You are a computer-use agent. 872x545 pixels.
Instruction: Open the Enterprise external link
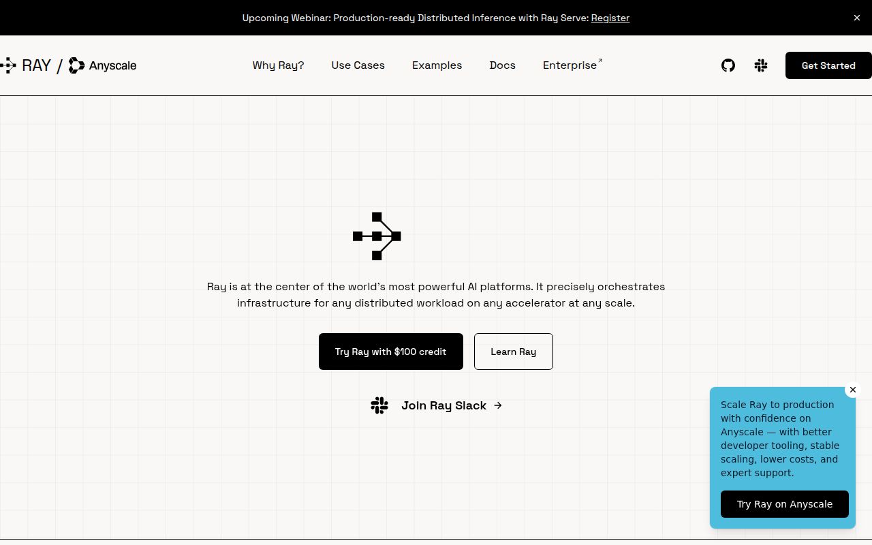(x=572, y=65)
